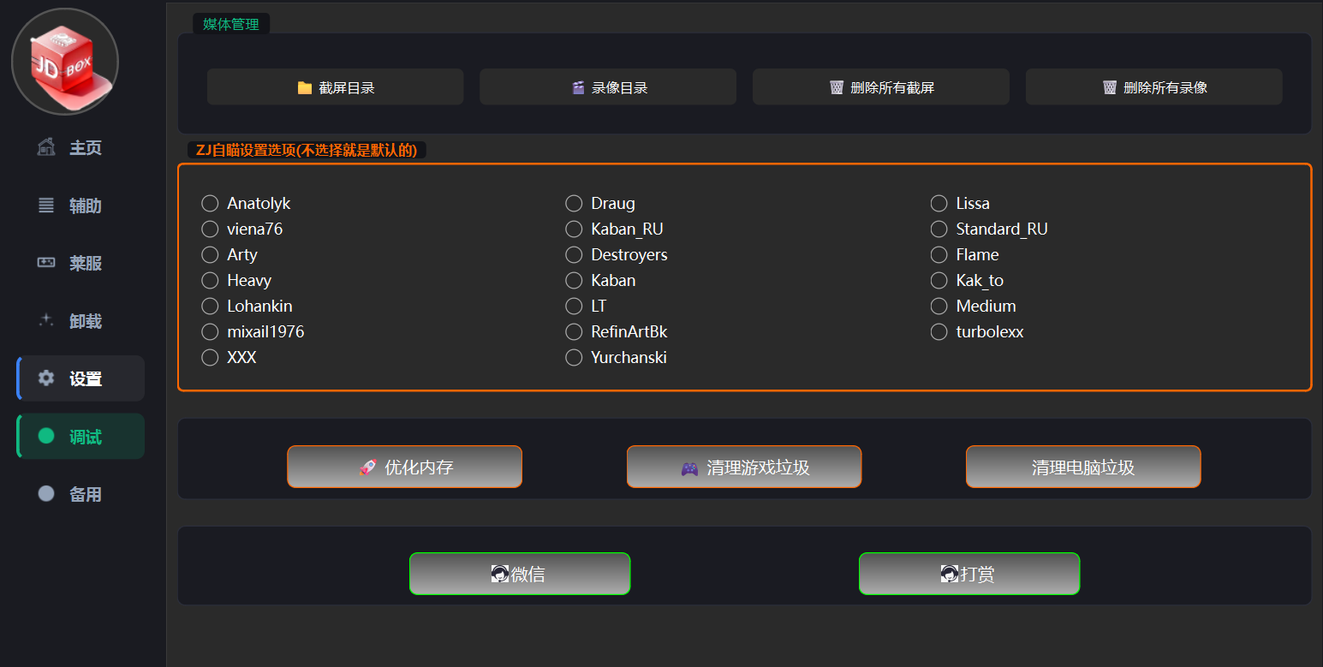Click the green 调试 dot icon
Image resolution: width=1323 pixels, height=667 pixels.
46,436
